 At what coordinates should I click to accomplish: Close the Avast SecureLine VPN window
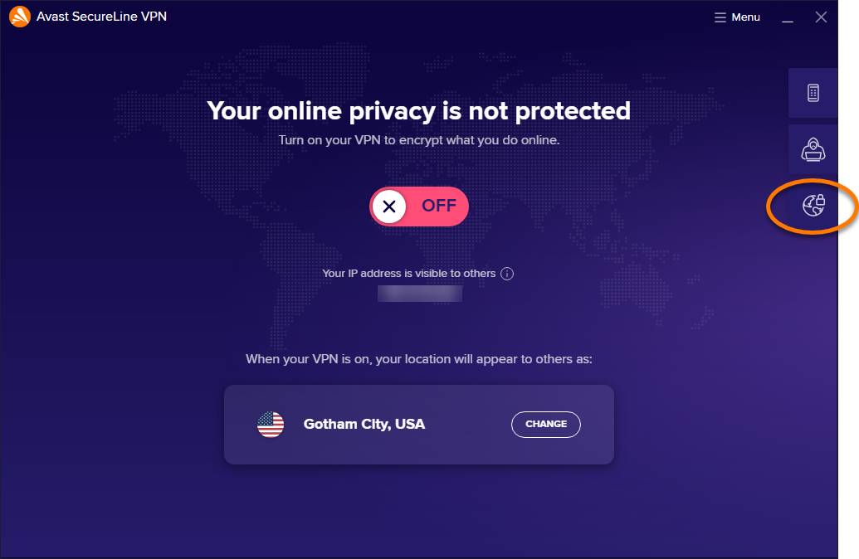pyautogui.click(x=821, y=17)
